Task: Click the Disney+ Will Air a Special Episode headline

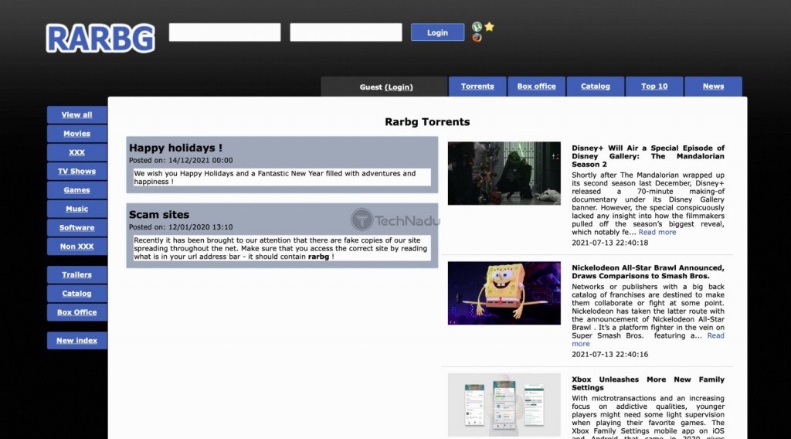Action: tap(648, 156)
